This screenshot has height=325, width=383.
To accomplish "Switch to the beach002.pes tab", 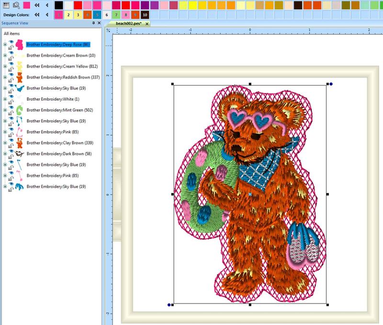I will [x=129, y=23].
